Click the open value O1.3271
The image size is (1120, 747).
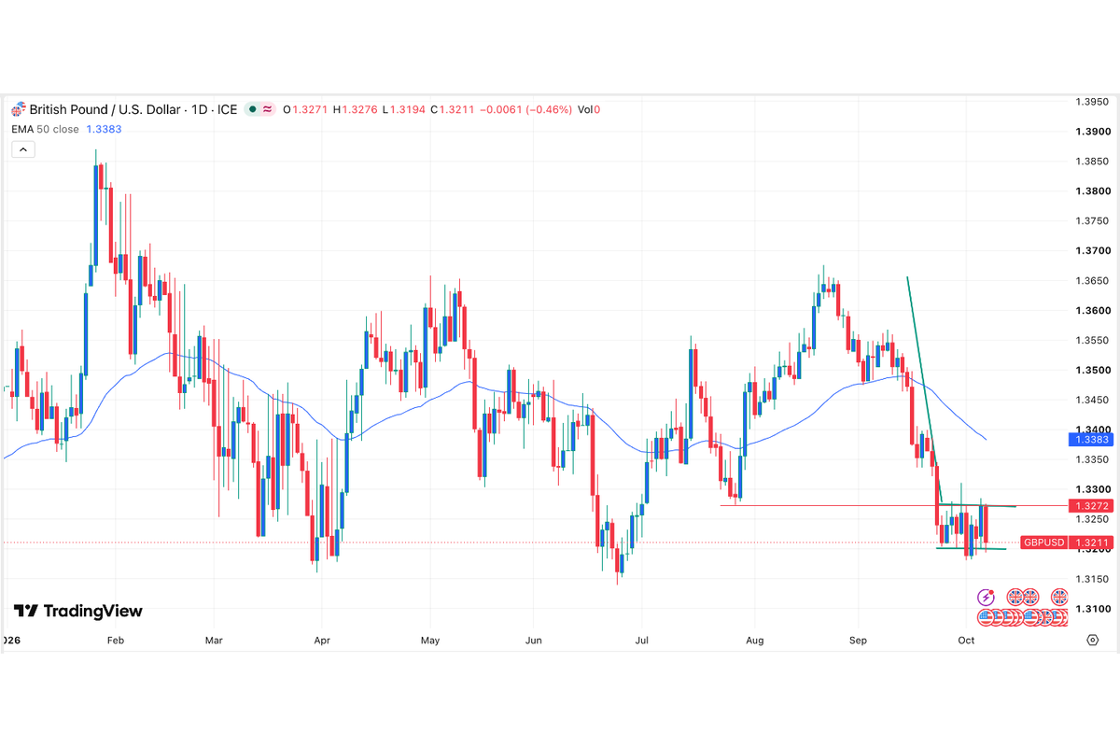305,109
